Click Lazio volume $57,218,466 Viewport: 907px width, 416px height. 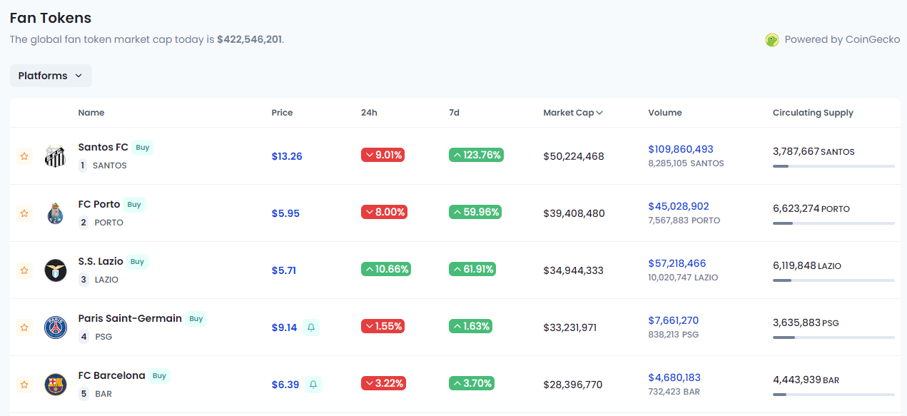coord(677,263)
